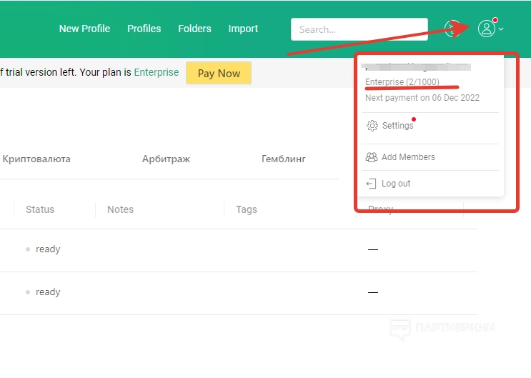This screenshot has width=531, height=378.
Task: Switch to the Арбитраж folder tab
Action: click(x=166, y=159)
